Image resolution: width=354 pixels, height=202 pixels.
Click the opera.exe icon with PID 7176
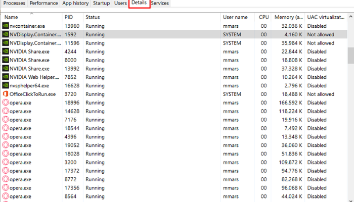click(6, 120)
